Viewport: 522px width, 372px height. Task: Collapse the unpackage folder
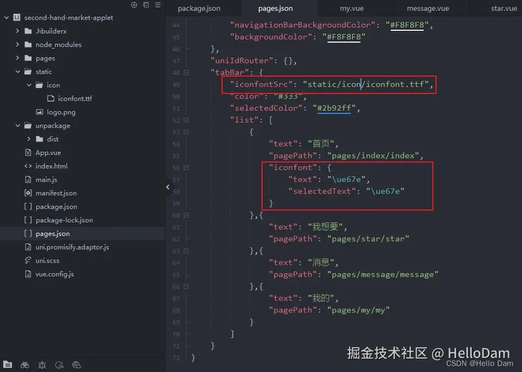pyautogui.click(x=18, y=125)
